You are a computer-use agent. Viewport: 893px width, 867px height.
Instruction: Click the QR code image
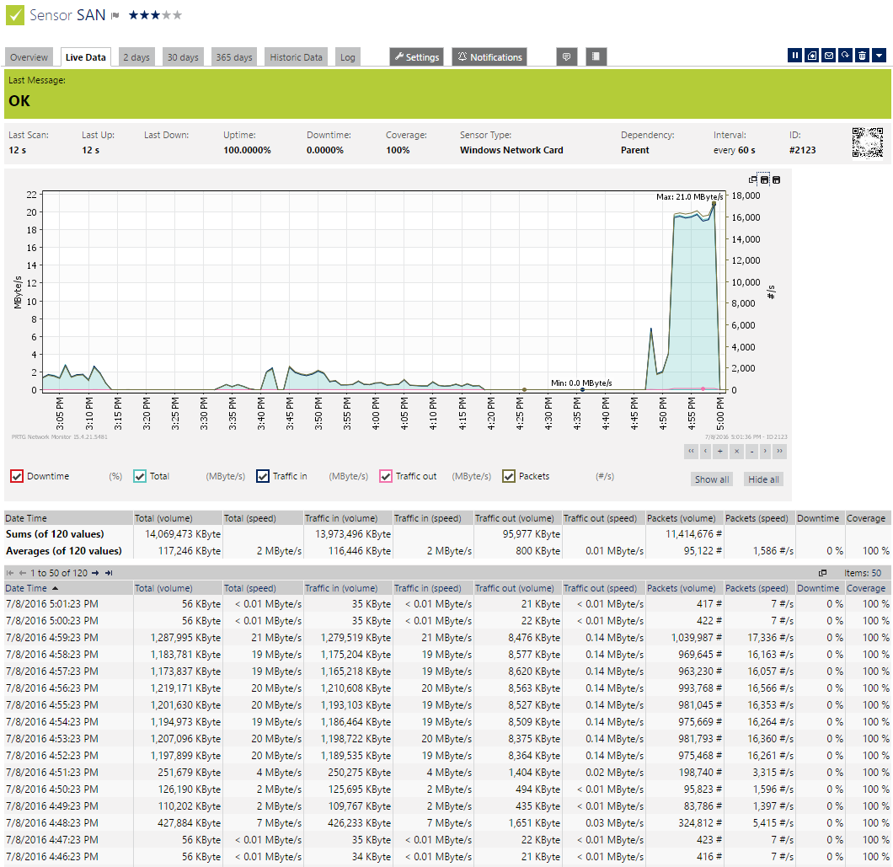click(x=869, y=142)
